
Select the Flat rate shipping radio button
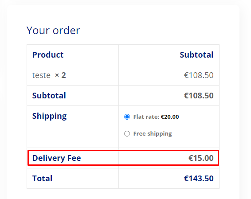tap(127, 117)
